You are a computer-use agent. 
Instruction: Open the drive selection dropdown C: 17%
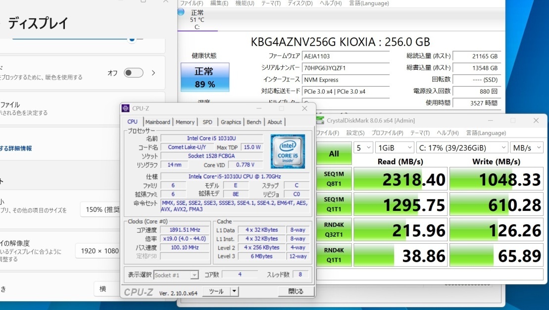(x=462, y=148)
